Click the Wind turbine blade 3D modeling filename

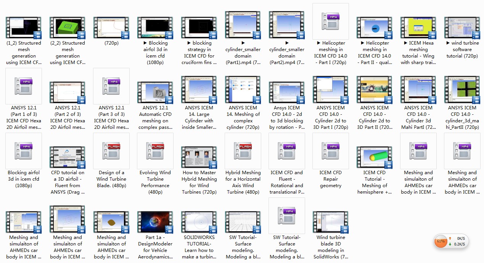[x=331, y=247]
